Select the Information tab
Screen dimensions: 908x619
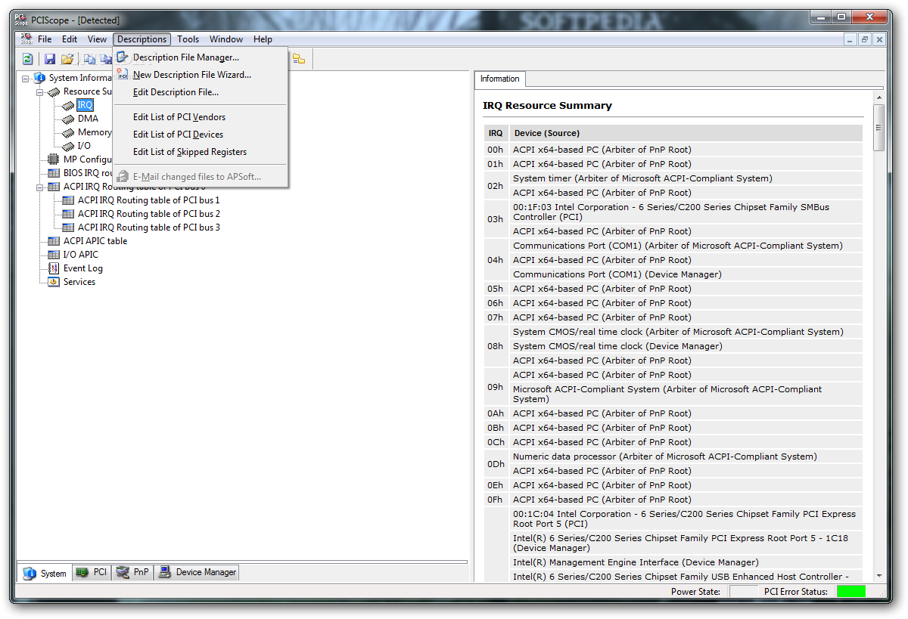500,79
